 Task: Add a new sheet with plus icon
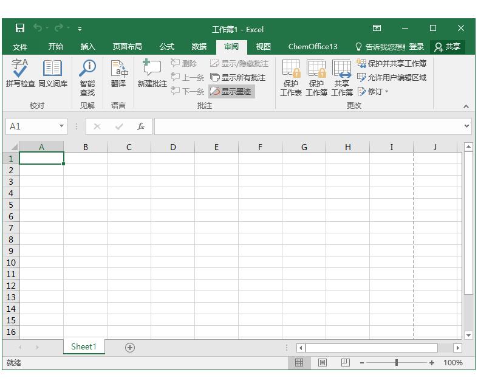[x=130, y=348]
